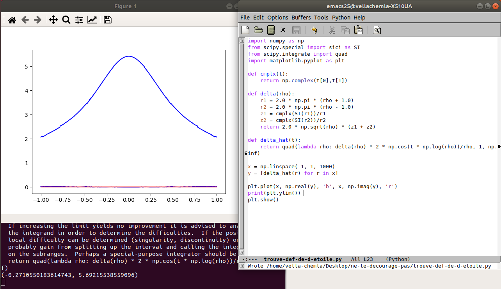This screenshot has height=289, width=501.
Task: Toggle the Pan axes tool
Action: [53, 20]
